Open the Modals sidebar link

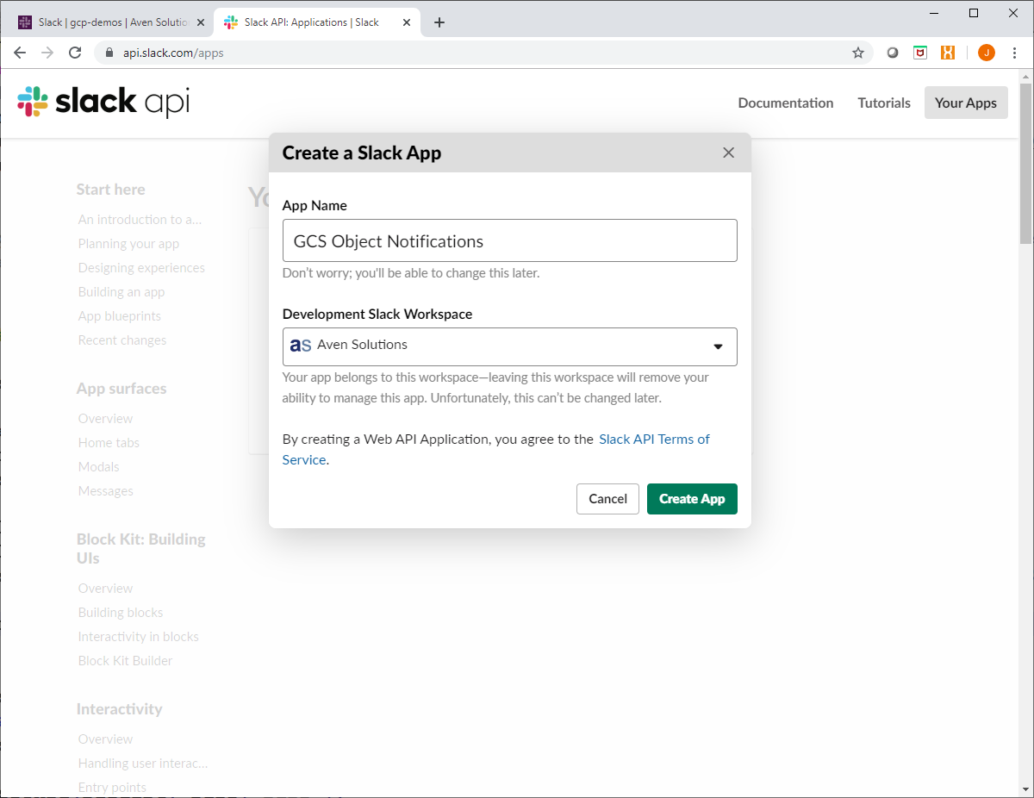98,467
